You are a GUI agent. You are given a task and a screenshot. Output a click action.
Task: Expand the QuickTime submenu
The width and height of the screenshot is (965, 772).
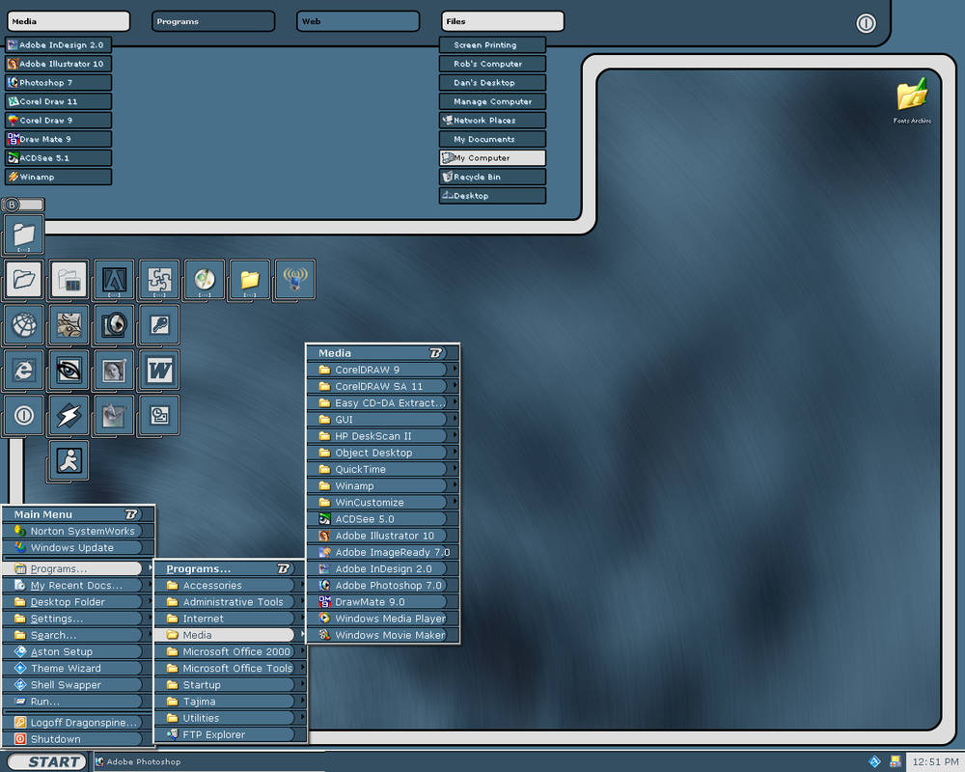pos(382,469)
